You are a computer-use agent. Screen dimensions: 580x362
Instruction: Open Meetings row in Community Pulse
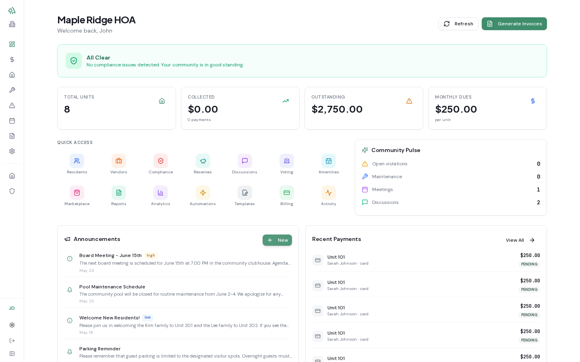451,189
